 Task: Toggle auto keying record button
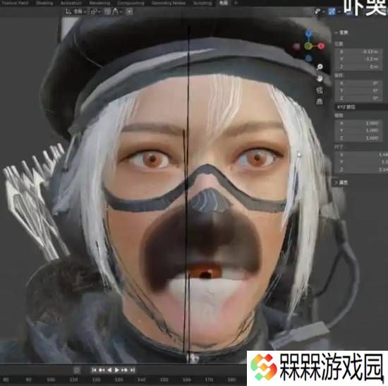click(x=77, y=370)
